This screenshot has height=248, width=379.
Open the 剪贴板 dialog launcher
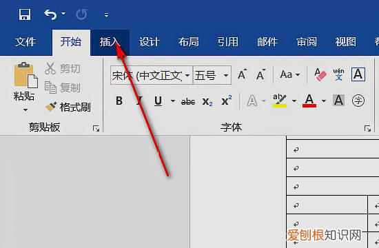point(96,128)
